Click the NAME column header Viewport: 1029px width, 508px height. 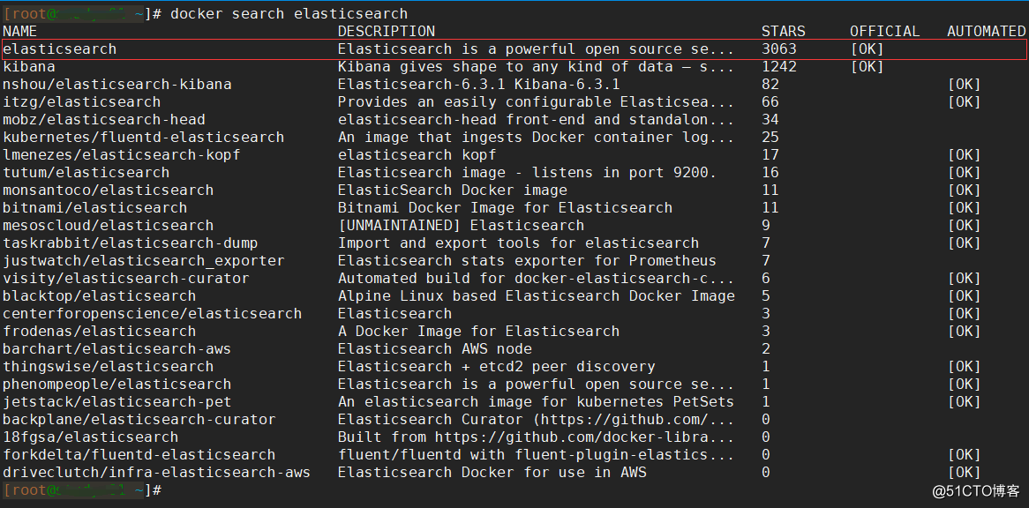(x=20, y=31)
